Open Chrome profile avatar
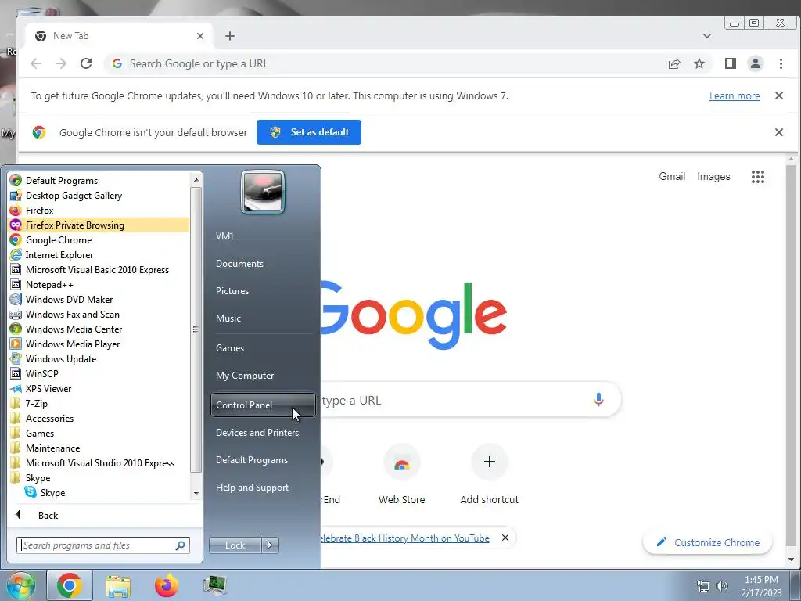This screenshot has height=601, width=801. (x=756, y=63)
